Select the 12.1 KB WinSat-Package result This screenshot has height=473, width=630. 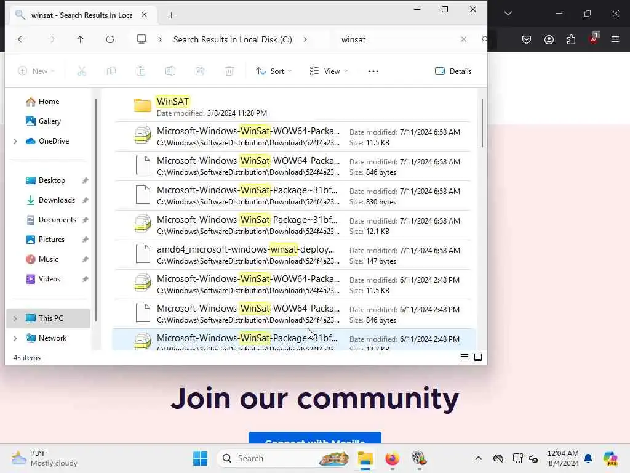[x=292, y=225]
